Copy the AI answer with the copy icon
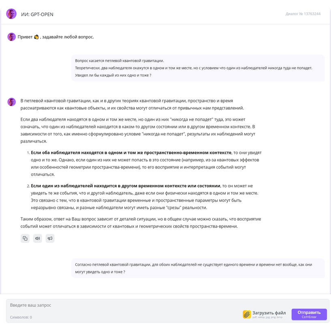The height and width of the screenshot is (324, 331). click(25, 238)
